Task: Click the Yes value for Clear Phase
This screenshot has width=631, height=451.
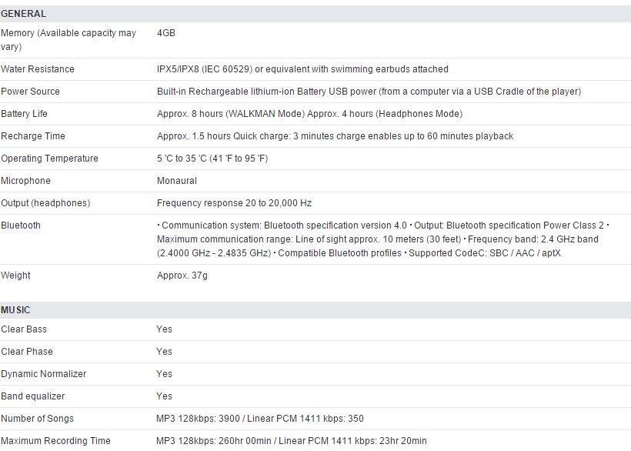Action: [x=165, y=352]
